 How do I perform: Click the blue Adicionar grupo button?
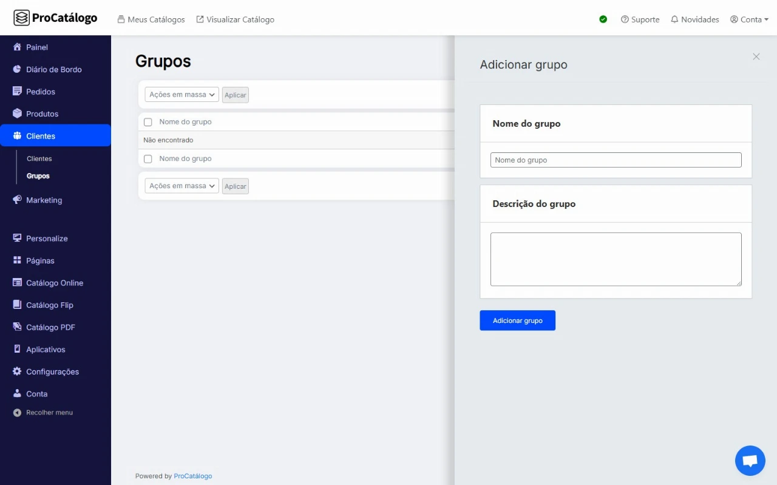point(517,321)
